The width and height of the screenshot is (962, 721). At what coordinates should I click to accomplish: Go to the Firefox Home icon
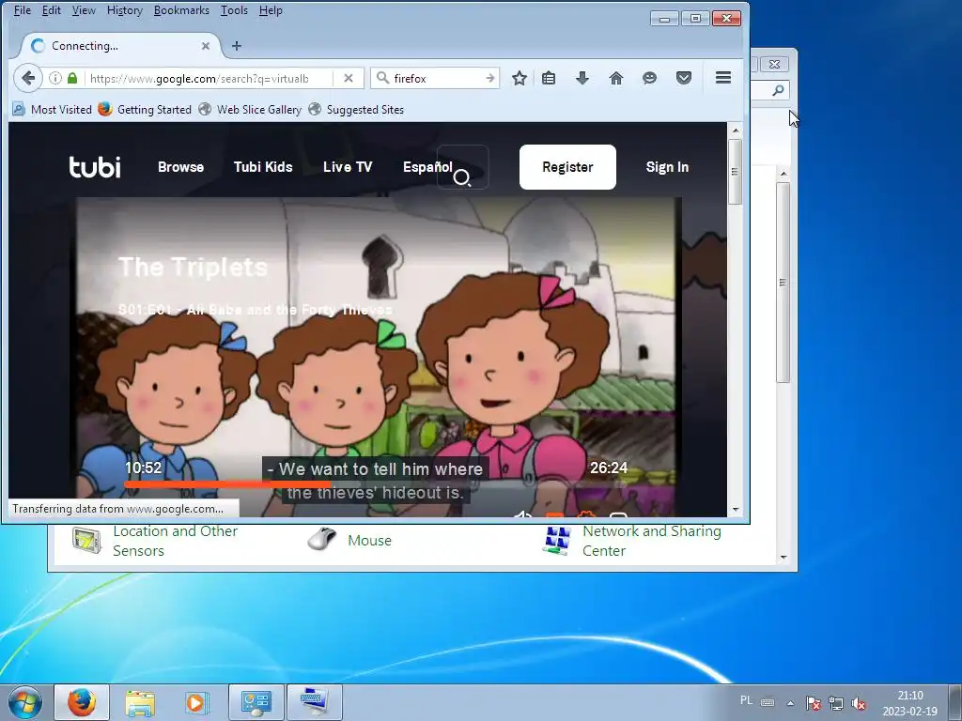[x=616, y=78]
